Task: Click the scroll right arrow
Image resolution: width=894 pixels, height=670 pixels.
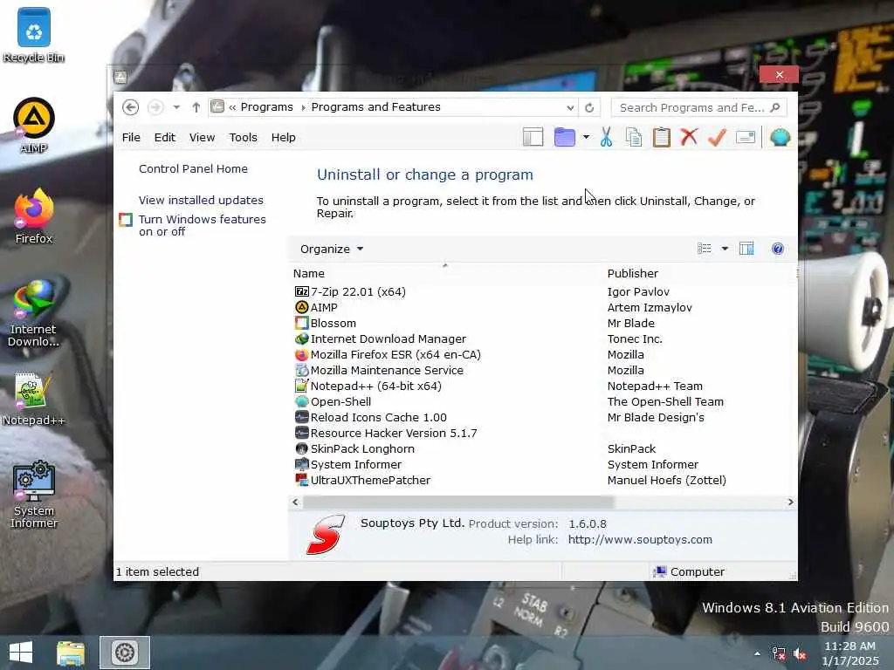Action: tap(790, 502)
